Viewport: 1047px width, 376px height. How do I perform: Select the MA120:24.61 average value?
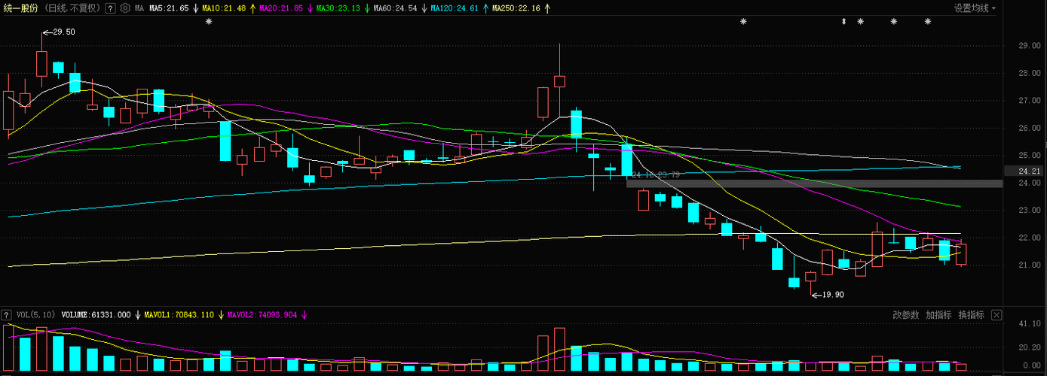pos(455,8)
